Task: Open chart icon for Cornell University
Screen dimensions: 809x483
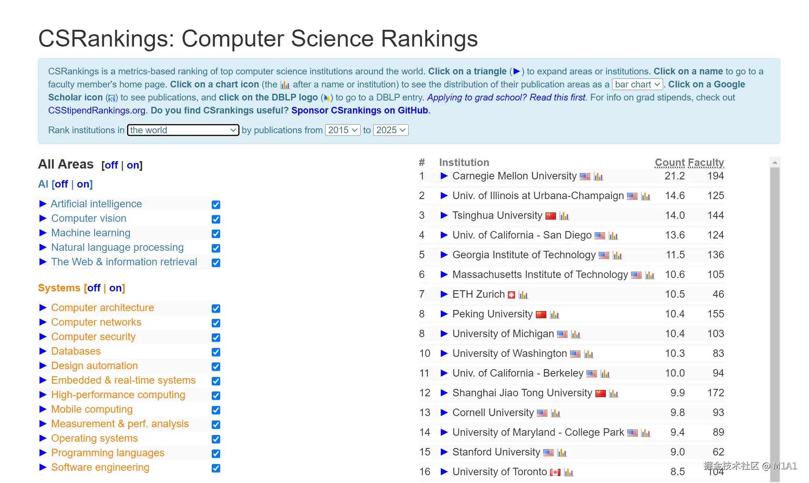Action: pyautogui.click(x=555, y=413)
